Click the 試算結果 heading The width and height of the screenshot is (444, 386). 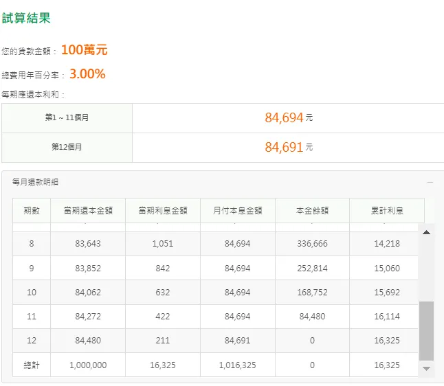tap(26, 19)
